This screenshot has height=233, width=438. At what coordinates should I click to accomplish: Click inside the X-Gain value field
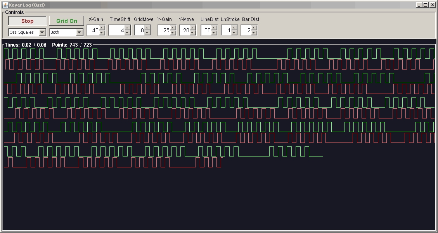[93, 30]
